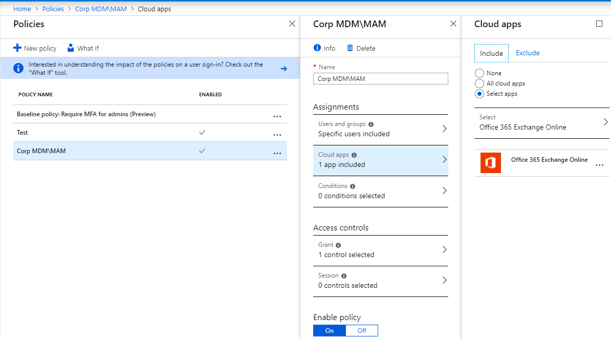Go to Home in the breadcrumb
This screenshot has height=339, width=611.
pyautogui.click(x=22, y=9)
